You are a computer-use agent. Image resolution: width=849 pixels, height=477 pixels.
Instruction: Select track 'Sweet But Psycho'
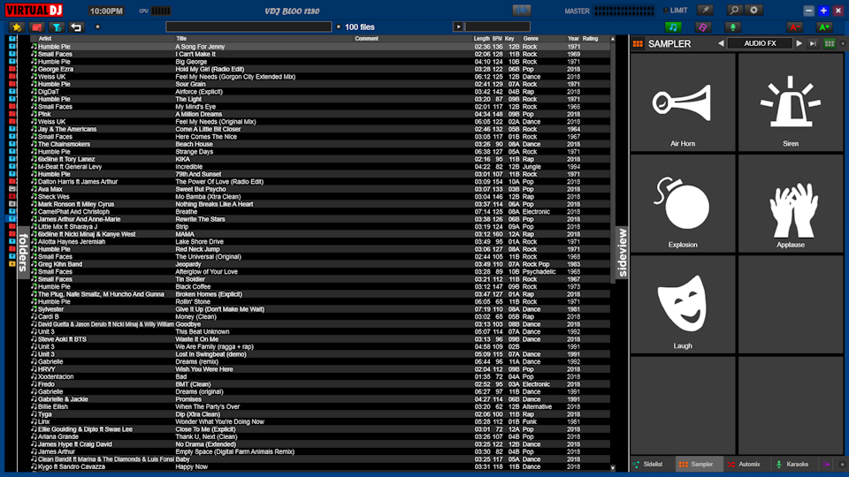tap(319, 189)
